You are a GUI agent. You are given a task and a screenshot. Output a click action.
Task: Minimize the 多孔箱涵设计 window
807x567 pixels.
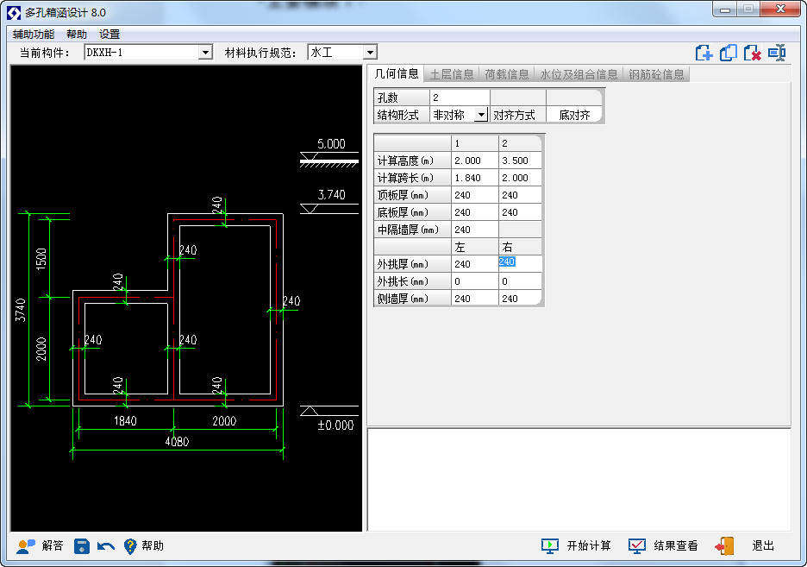(x=725, y=9)
